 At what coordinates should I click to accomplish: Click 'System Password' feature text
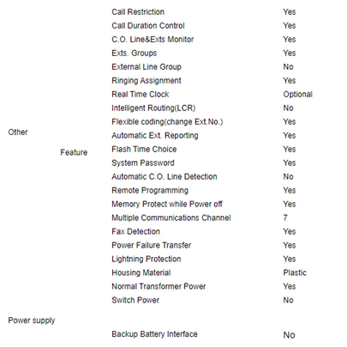click(143, 163)
